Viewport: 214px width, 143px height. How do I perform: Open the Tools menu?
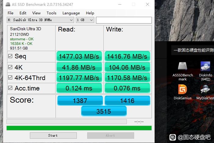[x=52, y=13]
